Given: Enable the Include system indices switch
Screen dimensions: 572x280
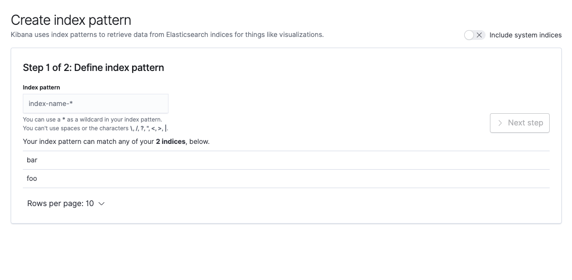Looking at the screenshot, I should (474, 35).
